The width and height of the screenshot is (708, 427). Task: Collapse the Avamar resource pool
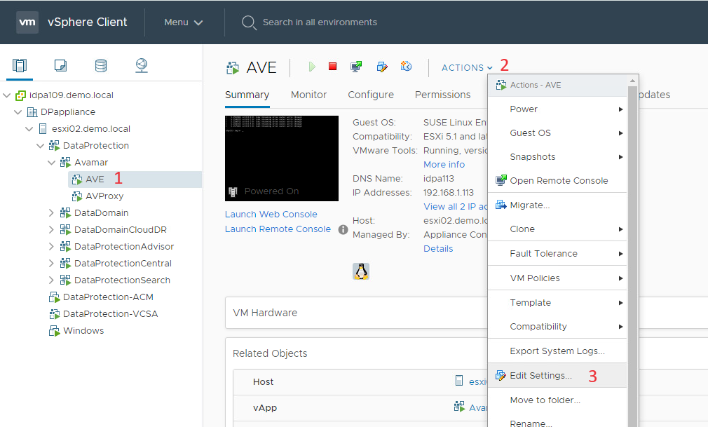pos(51,162)
